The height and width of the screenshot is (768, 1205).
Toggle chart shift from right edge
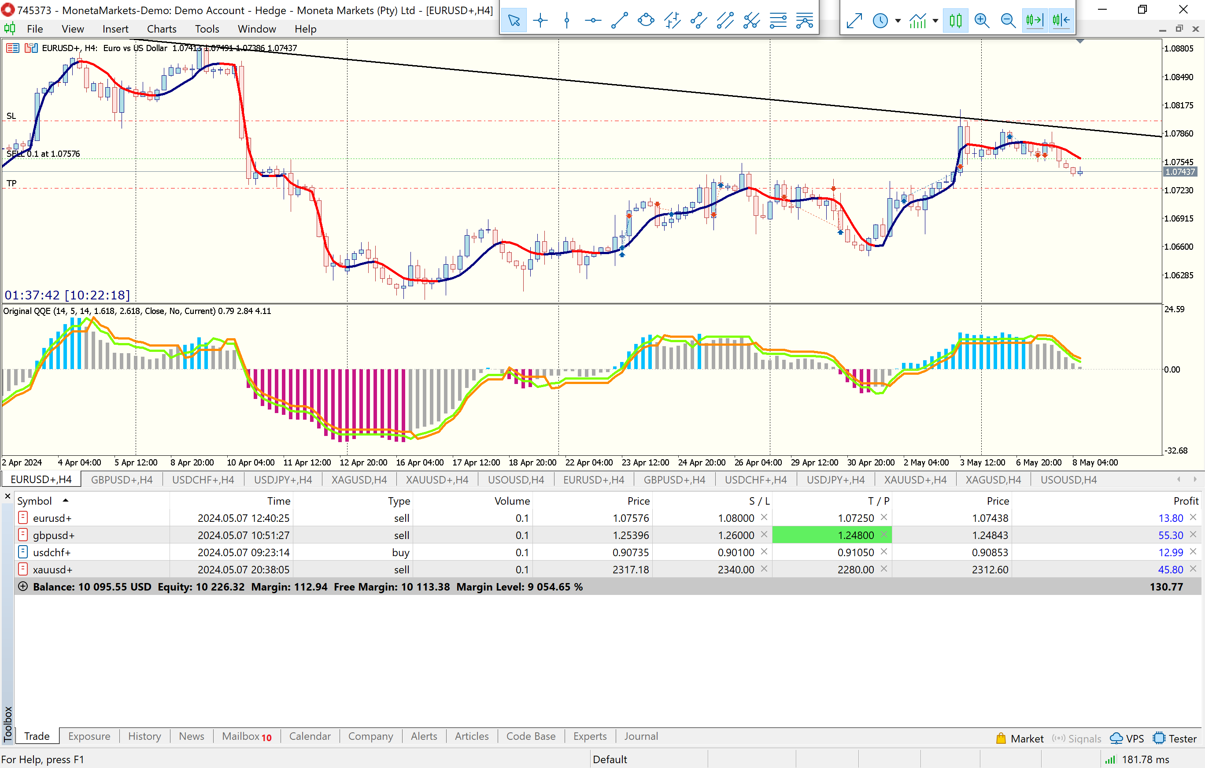[x=1061, y=21]
